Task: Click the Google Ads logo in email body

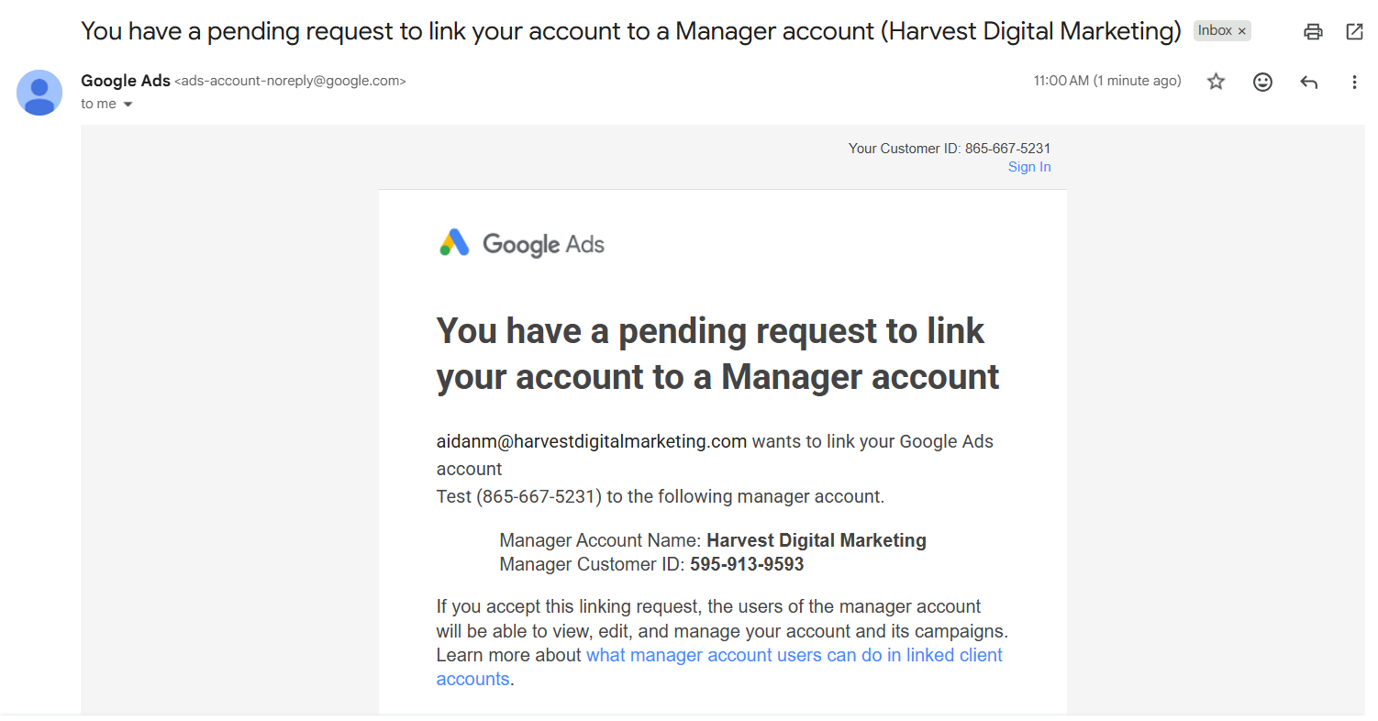Action: pyautogui.click(x=522, y=244)
